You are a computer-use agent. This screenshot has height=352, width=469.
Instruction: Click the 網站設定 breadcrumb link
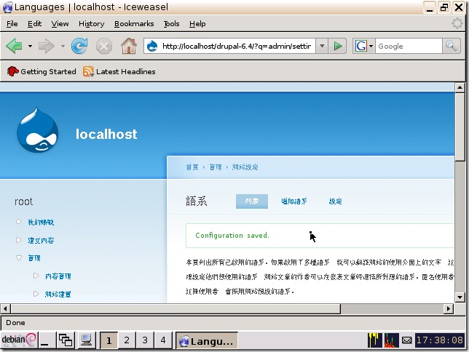[245, 167]
